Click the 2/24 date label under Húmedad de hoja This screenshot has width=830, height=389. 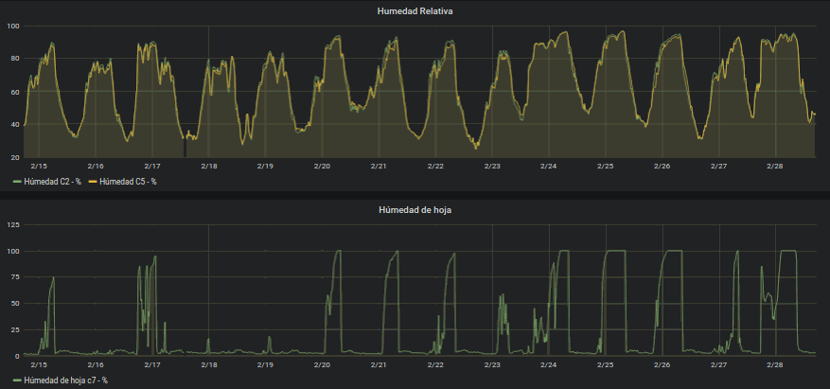pos(549,364)
